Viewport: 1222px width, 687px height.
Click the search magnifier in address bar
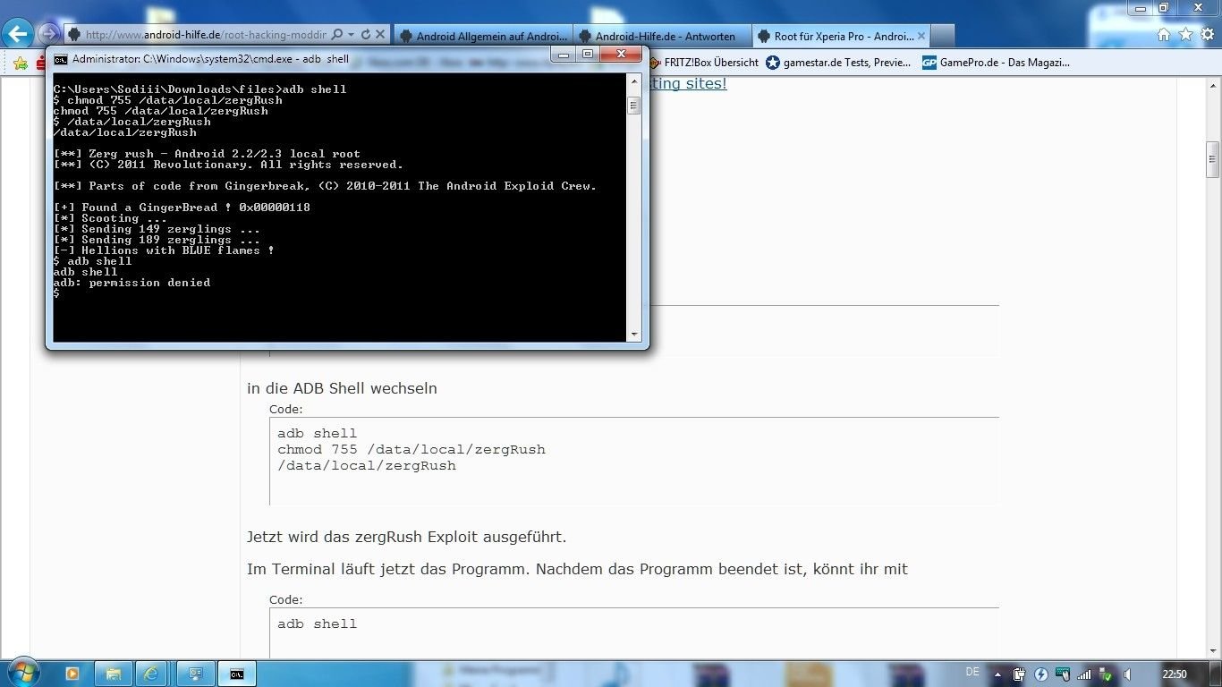(337, 35)
